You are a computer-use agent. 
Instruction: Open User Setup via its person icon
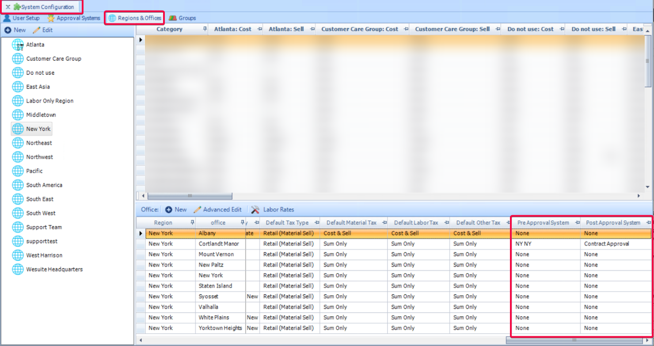point(8,18)
